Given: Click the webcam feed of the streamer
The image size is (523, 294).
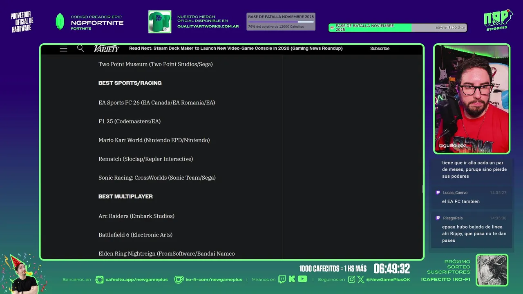Looking at the screenshot, I should pos(472,99).
